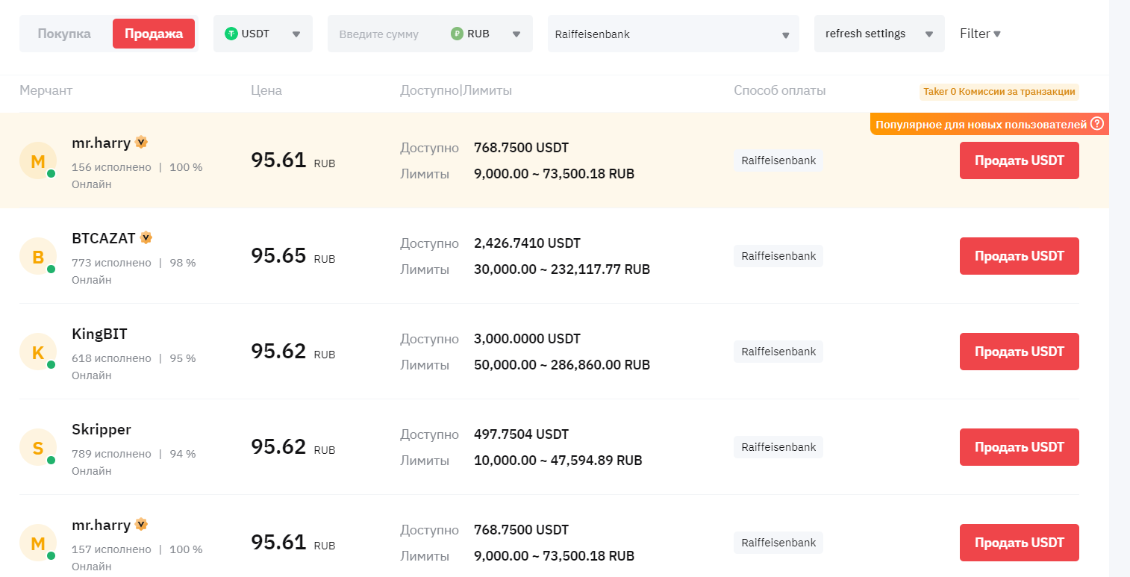Open the Skripper merchant name link

(x=102, y=429)
